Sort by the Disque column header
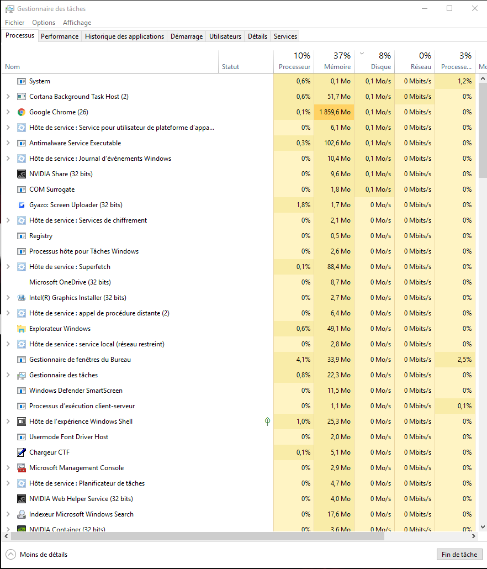Viewport: 487px width, 569px height. (374, 61)
